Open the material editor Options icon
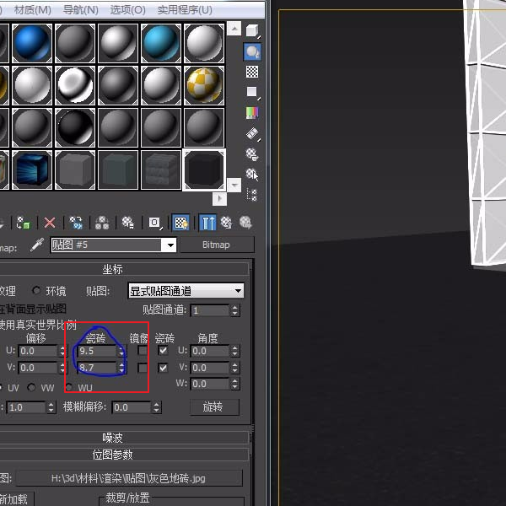The image size is (506, 506). coord(252,154)
